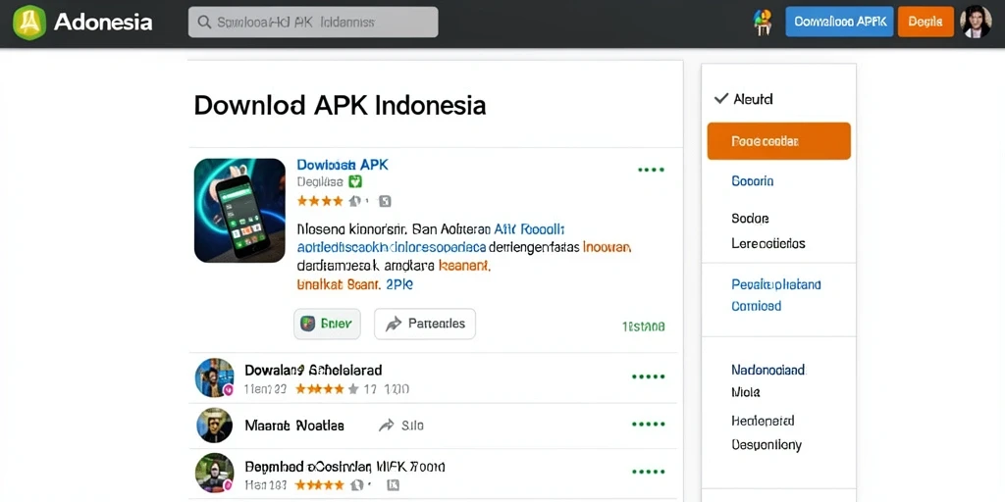1005x502 pixels.
Task: Click the magnifier icon in search bar
Action: pos(204,23)
